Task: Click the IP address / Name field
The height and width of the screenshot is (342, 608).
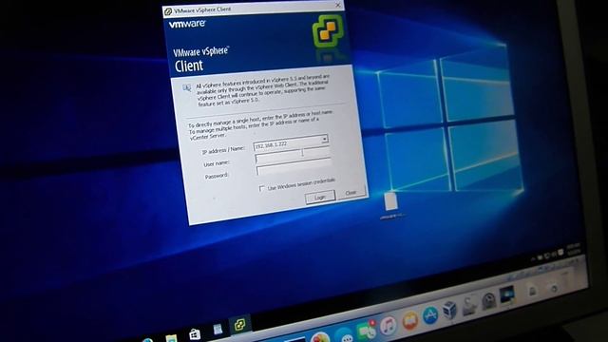Action: (x=291, y=142)
